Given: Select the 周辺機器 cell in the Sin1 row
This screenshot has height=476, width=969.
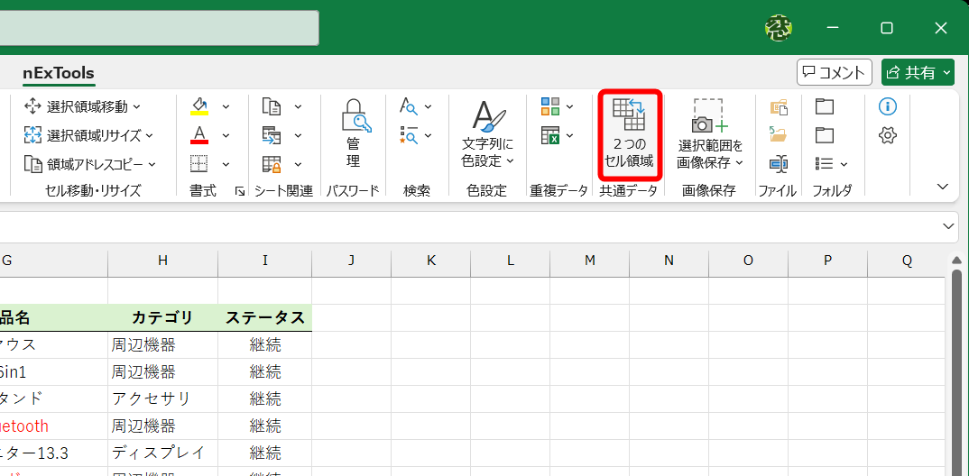Looking at the screenshot, I should click(x=162, y=371).
